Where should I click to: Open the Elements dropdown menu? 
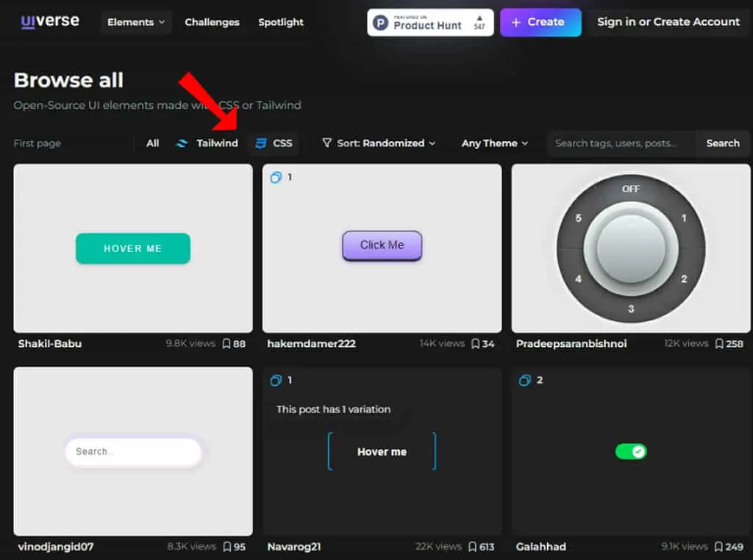(x=136, y=22)
